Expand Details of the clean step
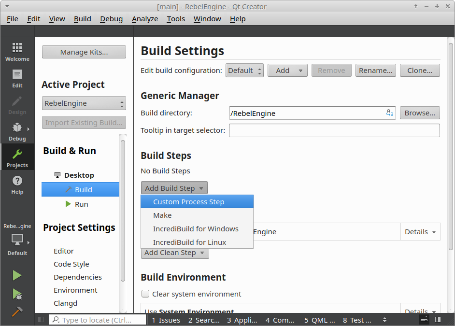Screen dimensions: 455x326 pyautogui.click(x=420, y=232)
